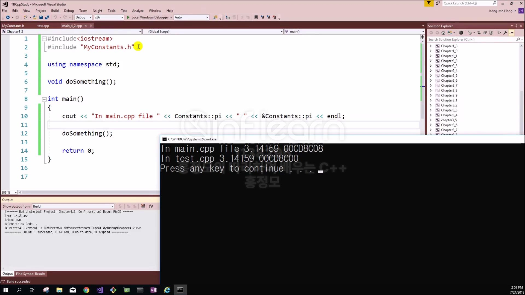Toggle Word Wrap in Output panel

click(x=151, y=206)
